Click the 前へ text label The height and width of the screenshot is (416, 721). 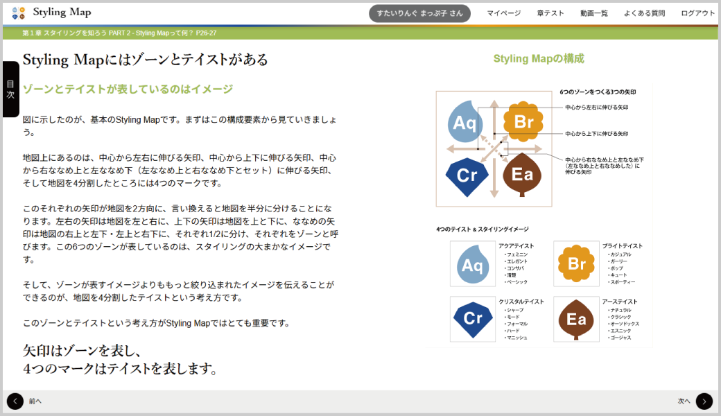pyautogui.click(x=35, y=401)
